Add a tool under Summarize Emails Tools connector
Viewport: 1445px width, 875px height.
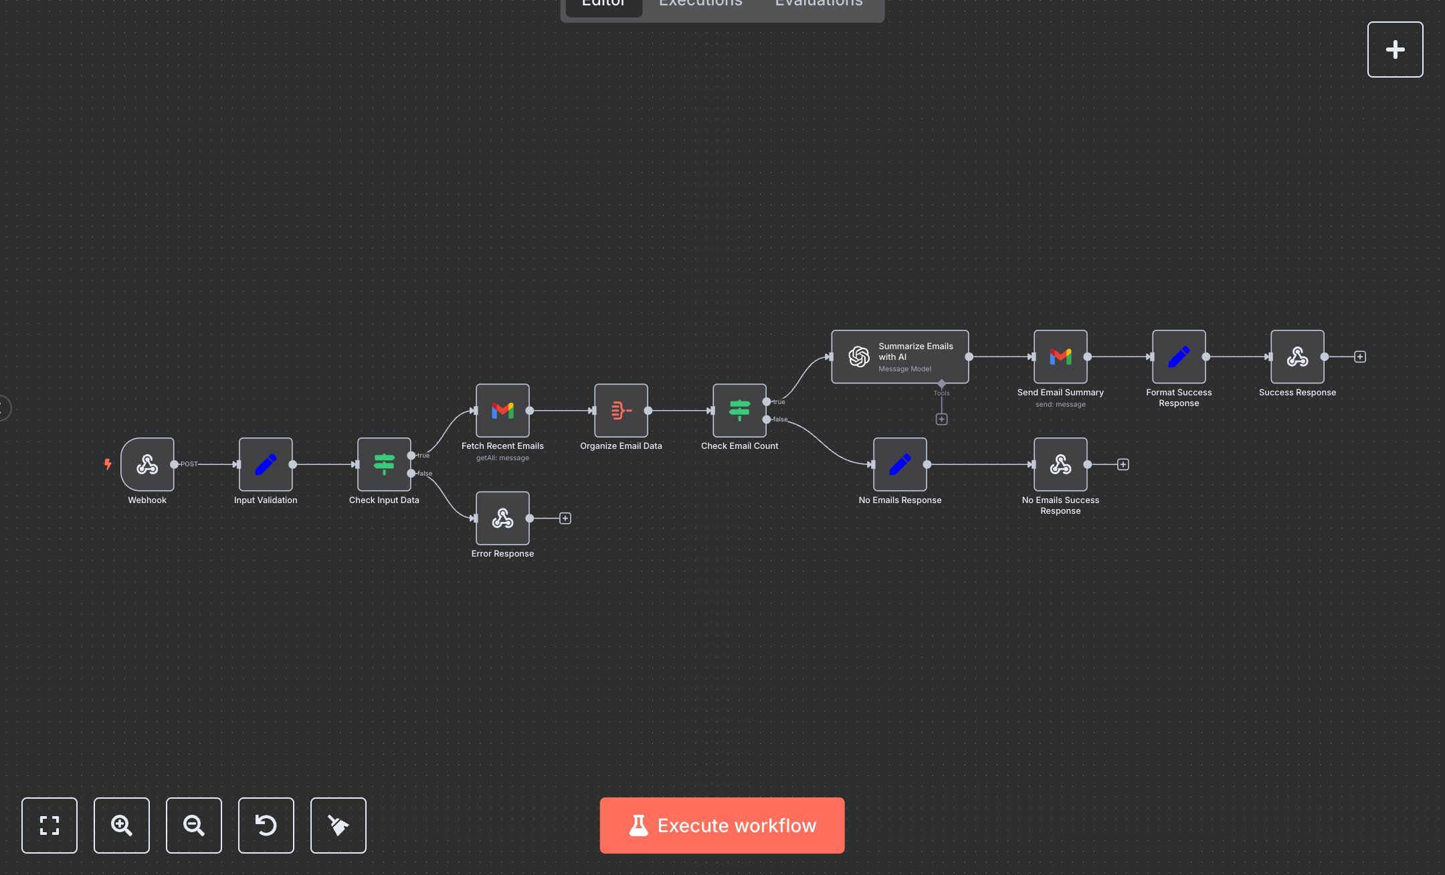click(941, 419)
